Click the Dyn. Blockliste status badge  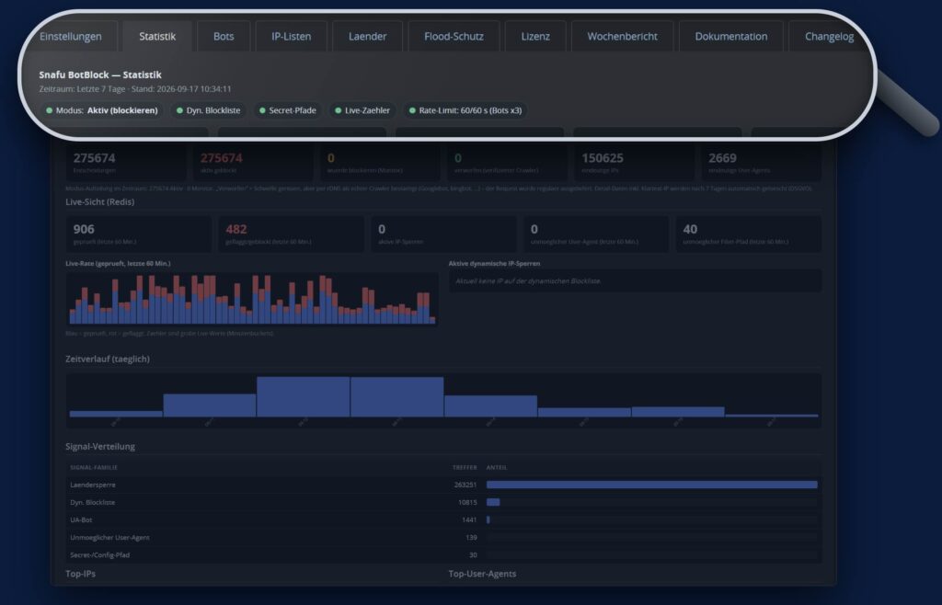pos(208,110)
